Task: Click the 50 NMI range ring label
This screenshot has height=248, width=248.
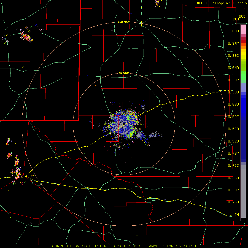Action: coord(124,73)
